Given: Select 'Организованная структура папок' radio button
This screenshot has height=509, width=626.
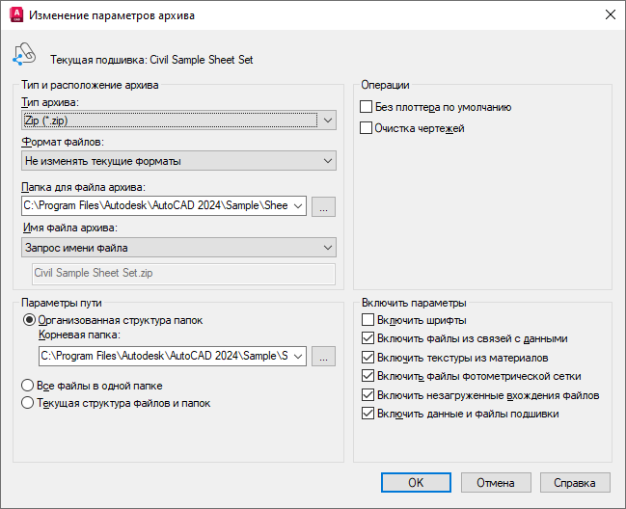Looking at the screenshot, I should click(x=29, y=320).
